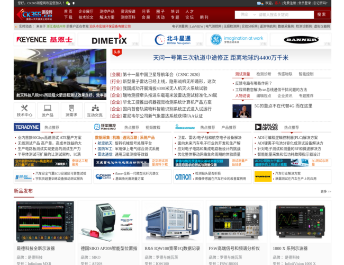
Task: Switch to the 编辑视点 tab
Action: click(x=264, y=96)
